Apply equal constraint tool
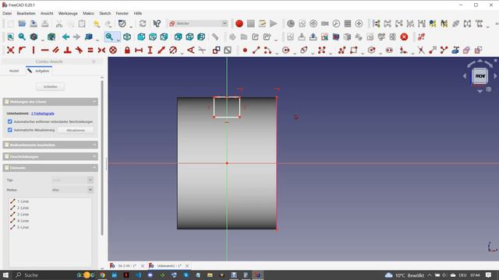 [x=90, y=50]
